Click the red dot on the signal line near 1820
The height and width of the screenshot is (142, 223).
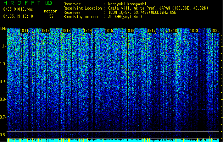point(210,108)
